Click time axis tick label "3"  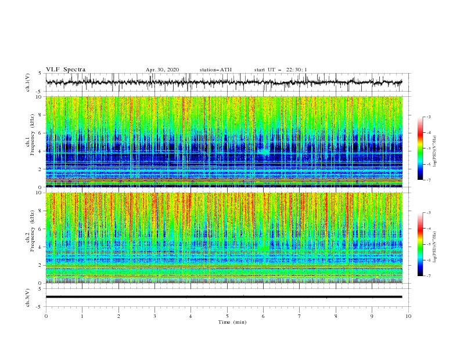coord(154,316)
